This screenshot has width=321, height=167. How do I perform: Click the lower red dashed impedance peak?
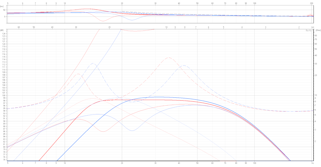point(78,74)
